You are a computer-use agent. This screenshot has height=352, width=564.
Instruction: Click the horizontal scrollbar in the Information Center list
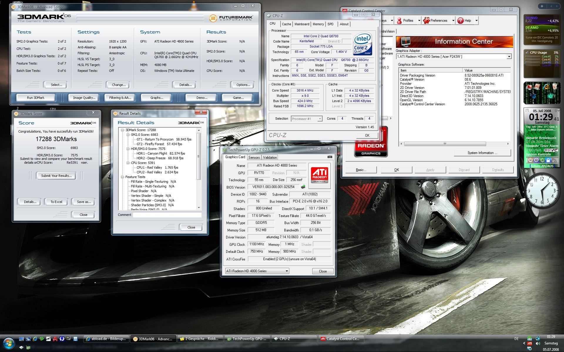click(x=454, y=144)
